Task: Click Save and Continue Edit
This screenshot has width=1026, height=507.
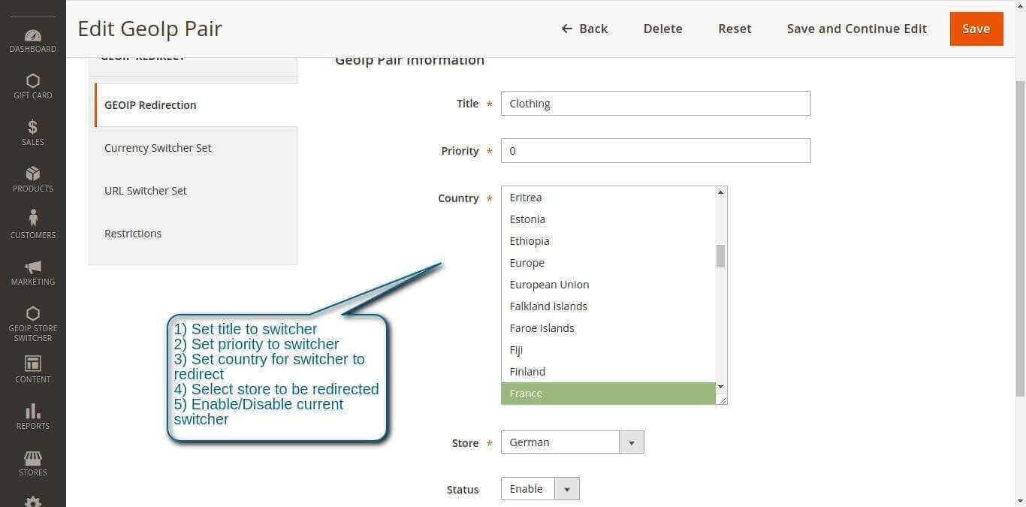Action: 856,29
